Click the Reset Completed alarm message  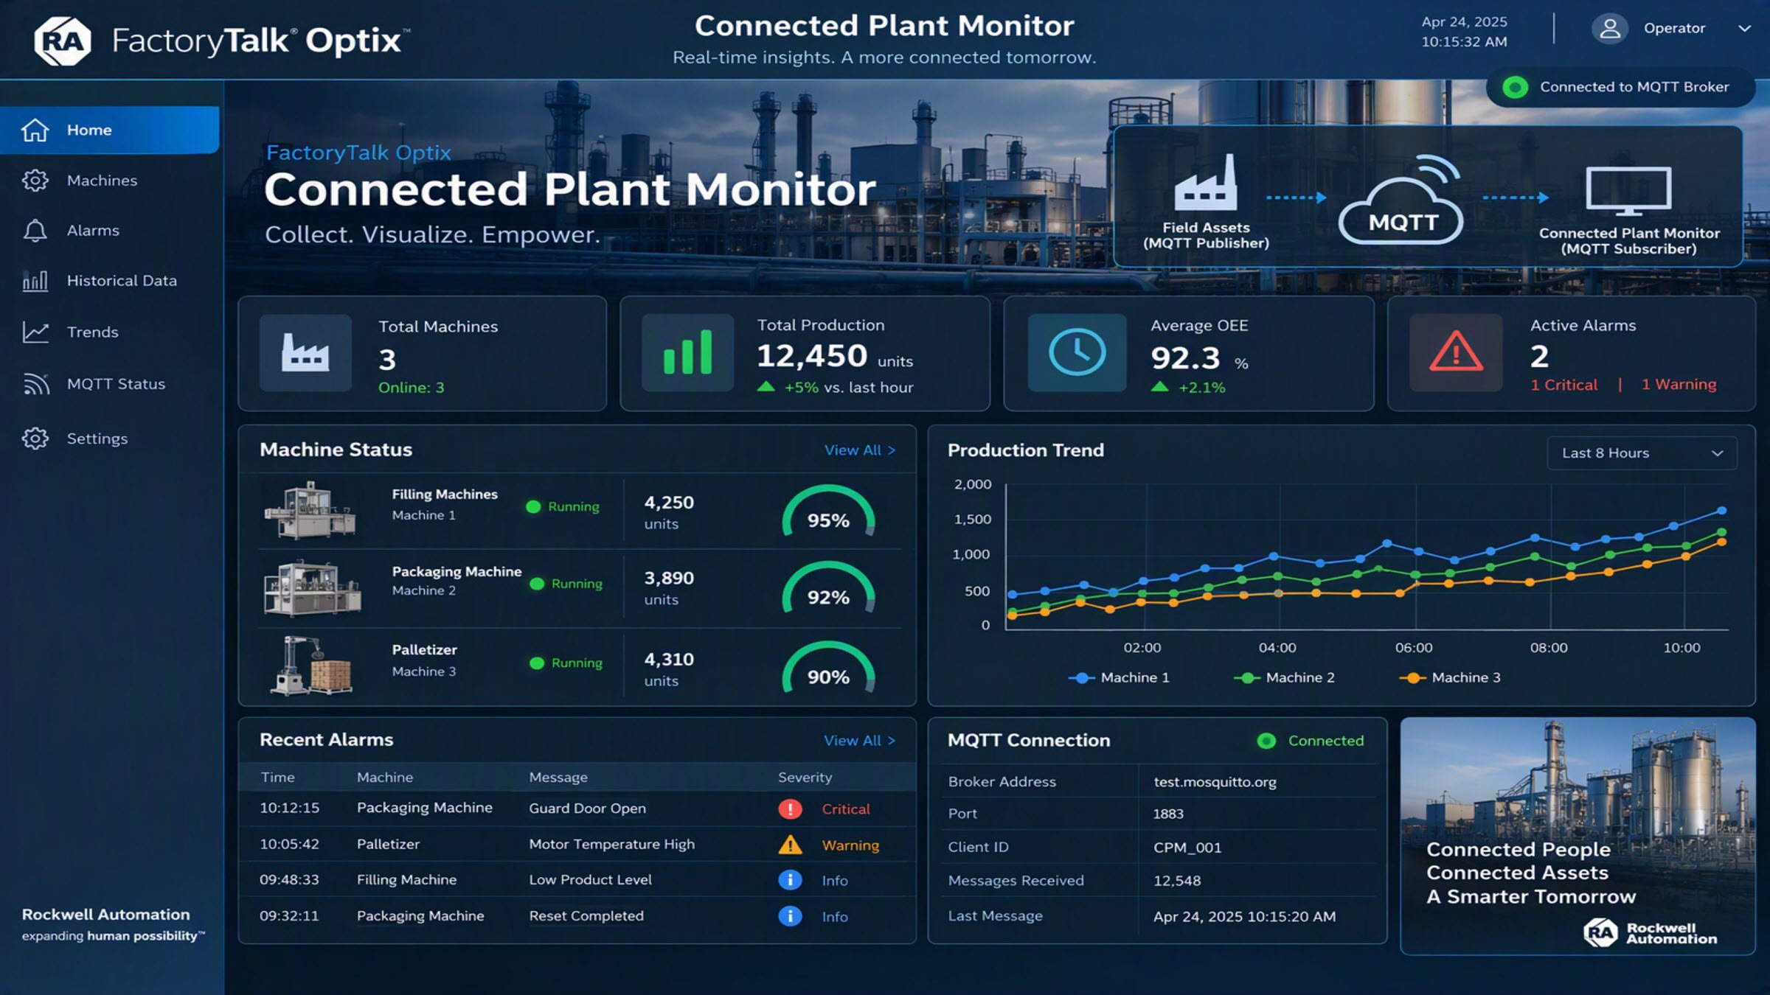pyautogui.click(x=586, y=916)
